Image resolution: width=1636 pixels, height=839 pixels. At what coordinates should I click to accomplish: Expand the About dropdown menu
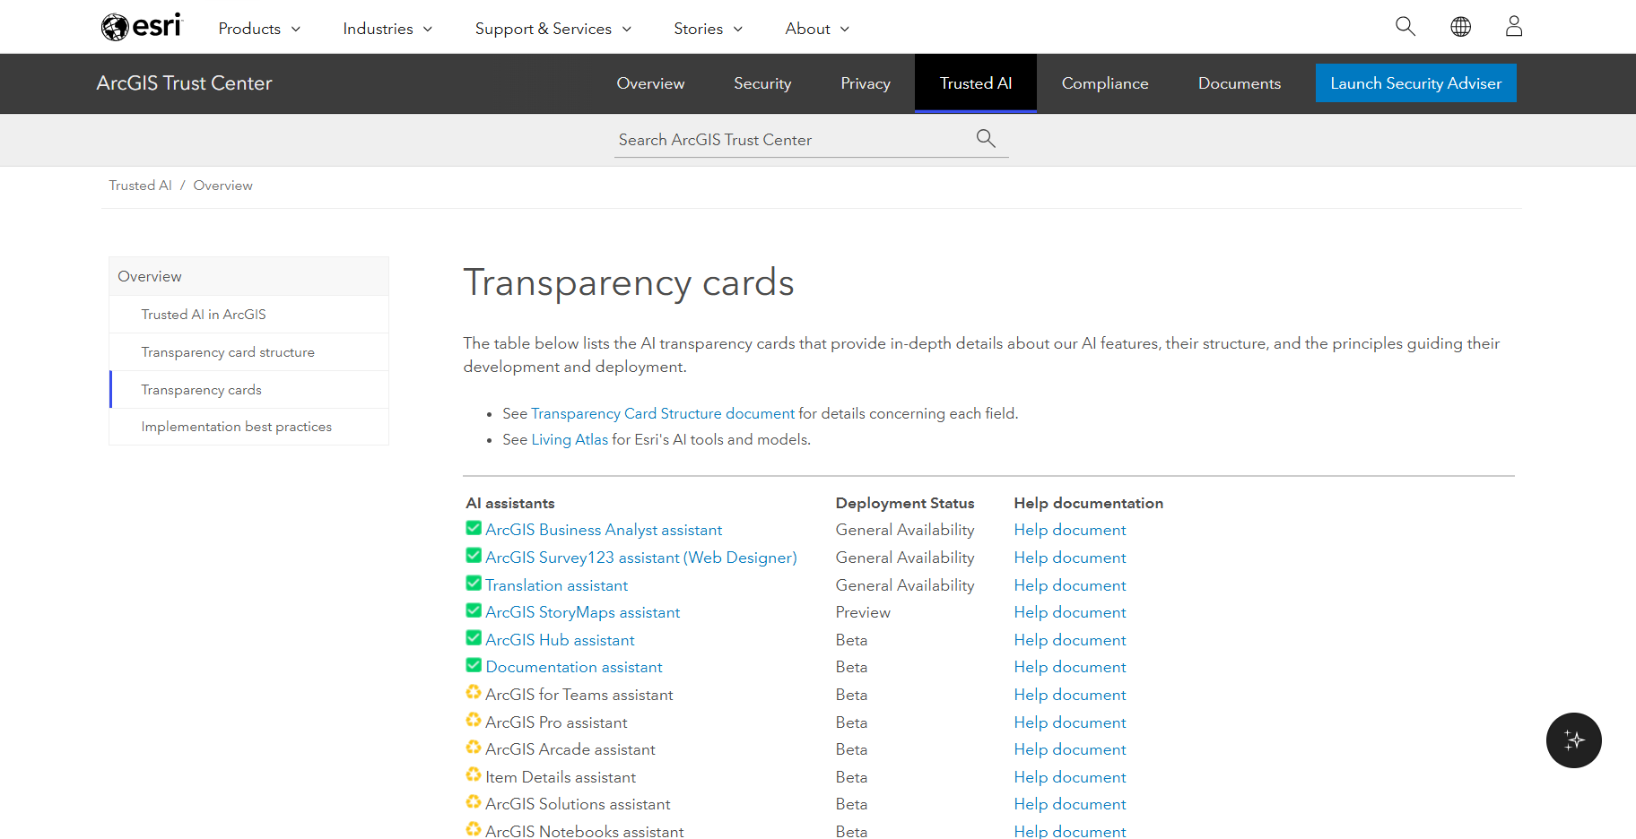point(817,29)
